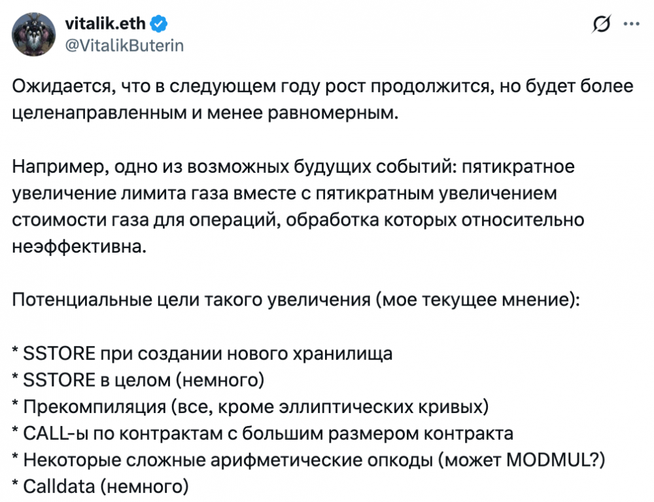Open the three-dot More options menu

pyautogui.click(x=631, y=24)
